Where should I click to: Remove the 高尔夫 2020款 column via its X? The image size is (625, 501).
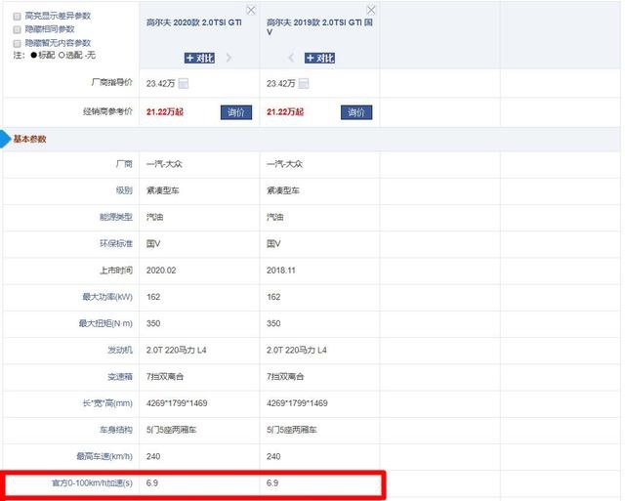click(x=251, y=11)
